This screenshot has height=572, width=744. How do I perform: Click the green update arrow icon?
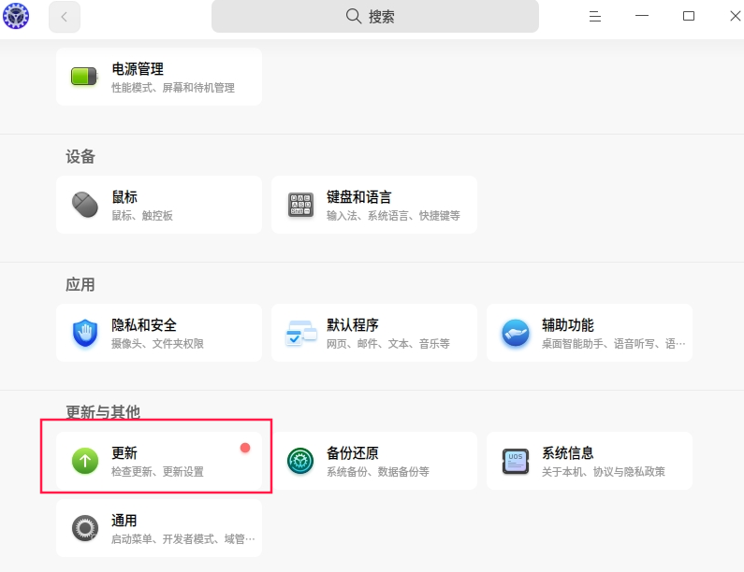coord(85,461)
